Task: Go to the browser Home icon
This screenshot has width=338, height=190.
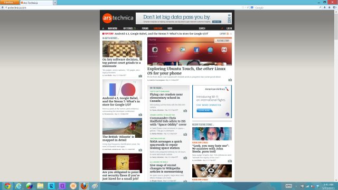Action: [330, 7]
